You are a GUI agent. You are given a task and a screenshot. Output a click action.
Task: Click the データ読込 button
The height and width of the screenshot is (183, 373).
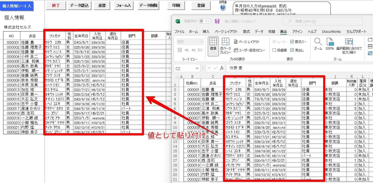(79, 6)
